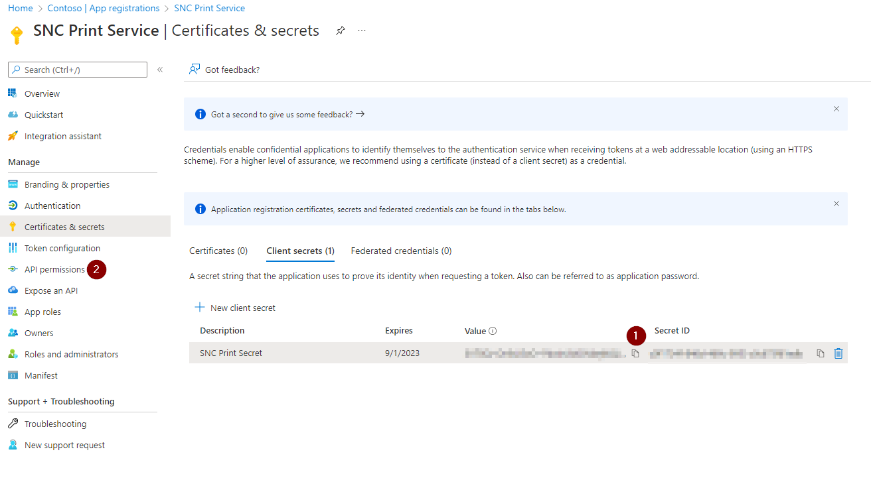The width and height of the screenshot is (871, 484).
Task: Add a New client secret
Action: click(235, 308)
